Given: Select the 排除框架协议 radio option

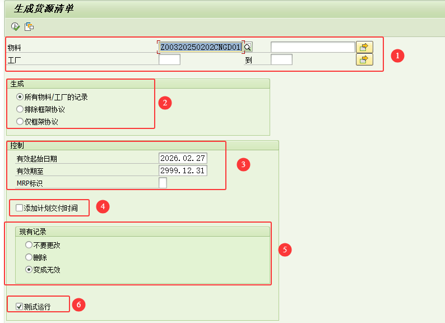Looking at the screenshot, I should pyautogui.click(x=20, y=109).
